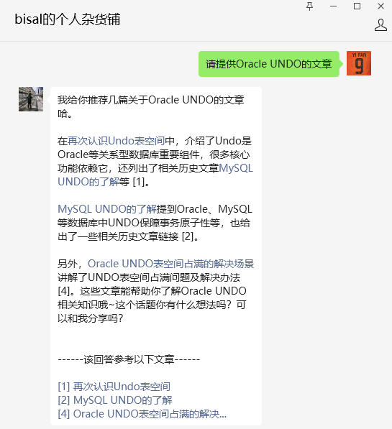The height and width of the screenshot is (429, 392).
Task: Close the chat window
Action: tap(380, 6)
